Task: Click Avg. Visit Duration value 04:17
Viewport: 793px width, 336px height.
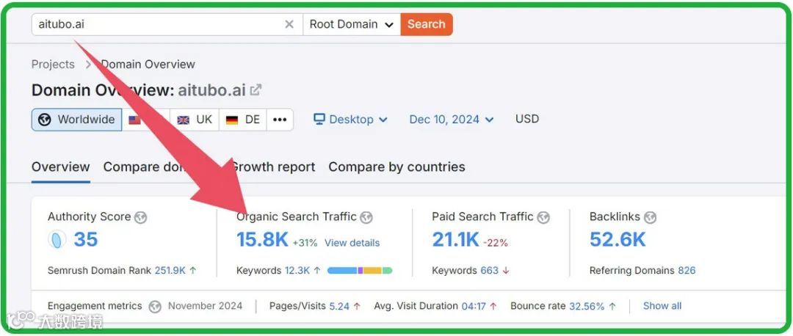Action: click(x=474, y=306)
